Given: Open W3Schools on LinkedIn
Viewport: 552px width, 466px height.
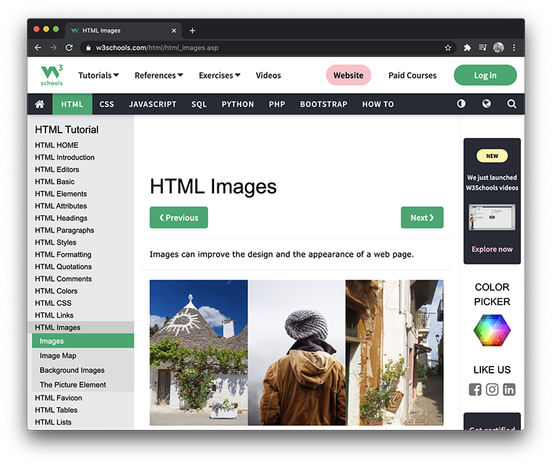Looking at the screenshot, I should (509, 389).
